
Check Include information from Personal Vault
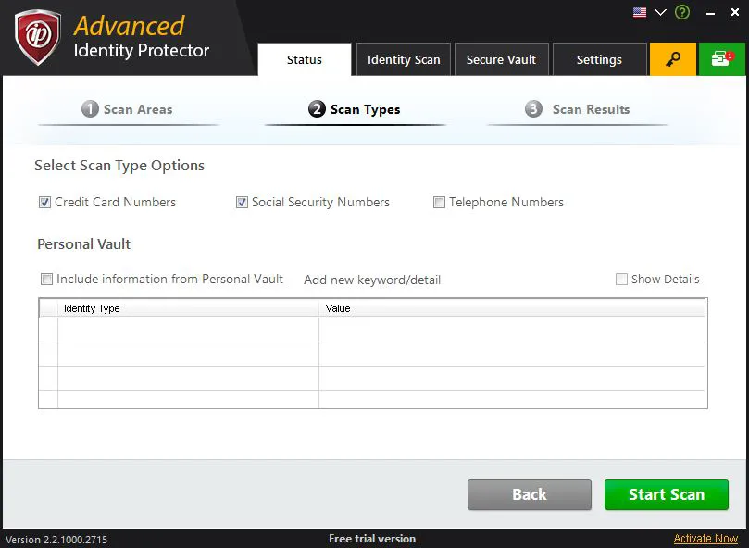click(47, 279)
